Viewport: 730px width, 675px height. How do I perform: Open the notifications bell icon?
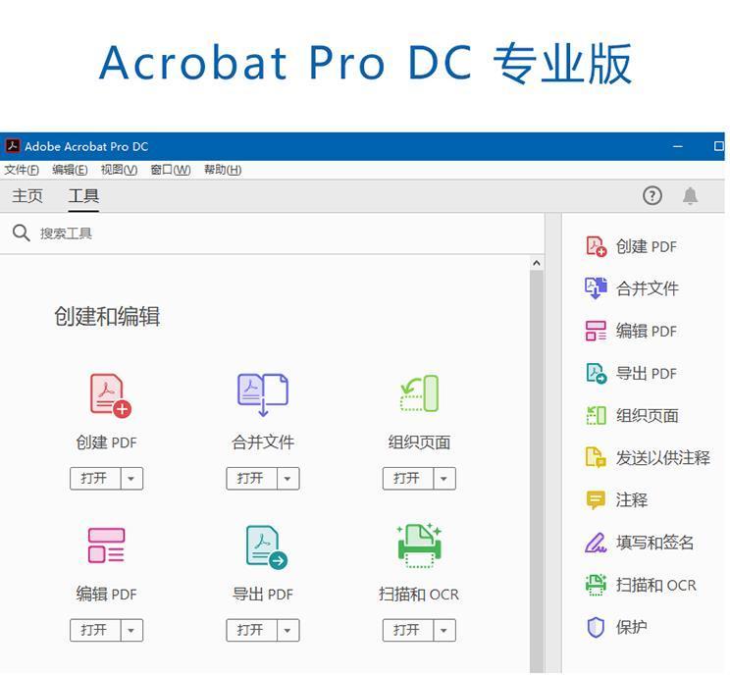pos(691,195)
